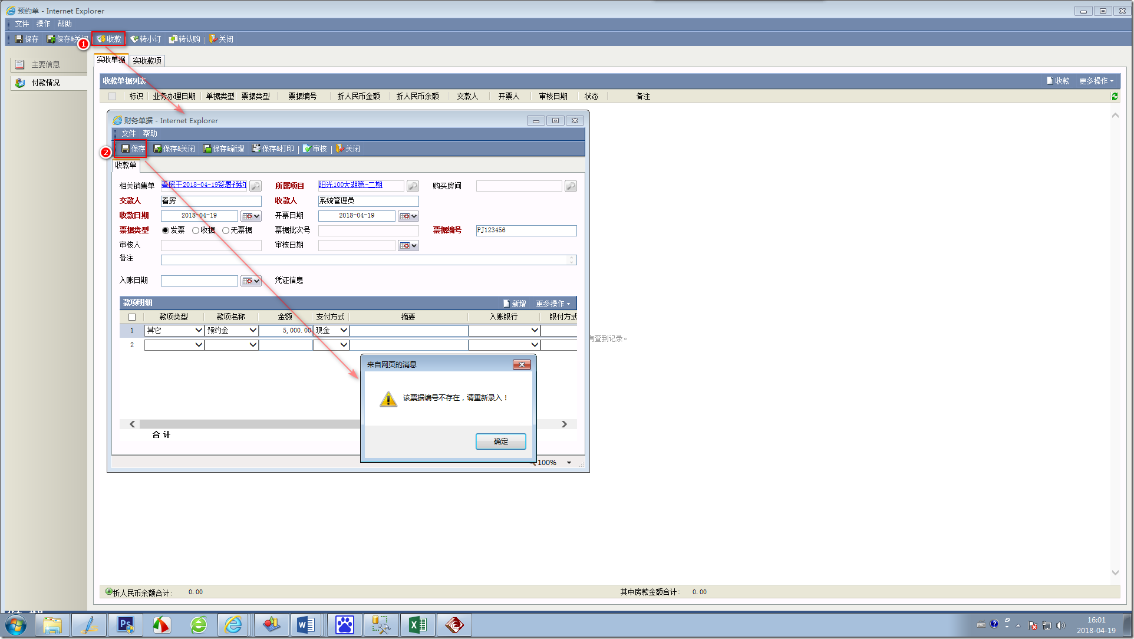Viewport: 1134px width, 639px height.
Task: Open lookup icon beside 购买房间
Action: [571, 186]
